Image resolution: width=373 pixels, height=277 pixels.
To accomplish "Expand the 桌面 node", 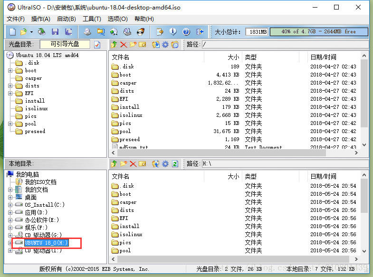I will 10,197.
